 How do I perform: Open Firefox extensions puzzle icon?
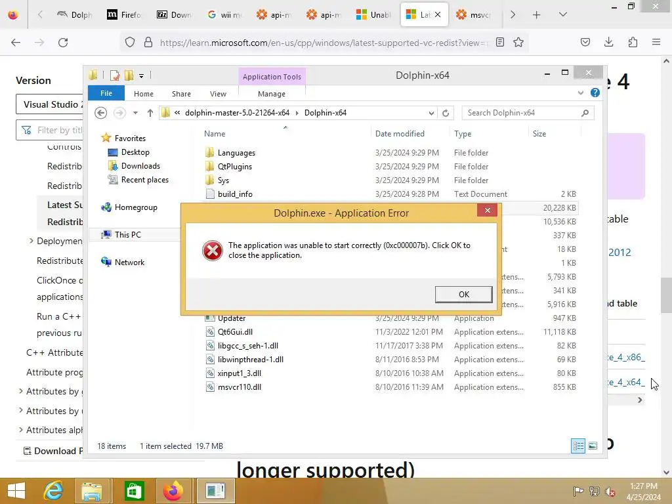pyautogui.click(x=633, y=42)
